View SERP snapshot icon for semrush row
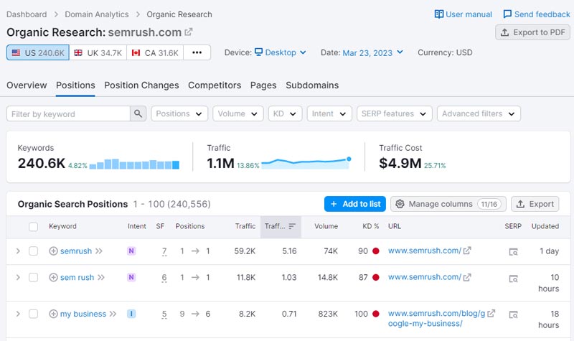This screenshot has height=341, width=574. (x=513, y=252)
